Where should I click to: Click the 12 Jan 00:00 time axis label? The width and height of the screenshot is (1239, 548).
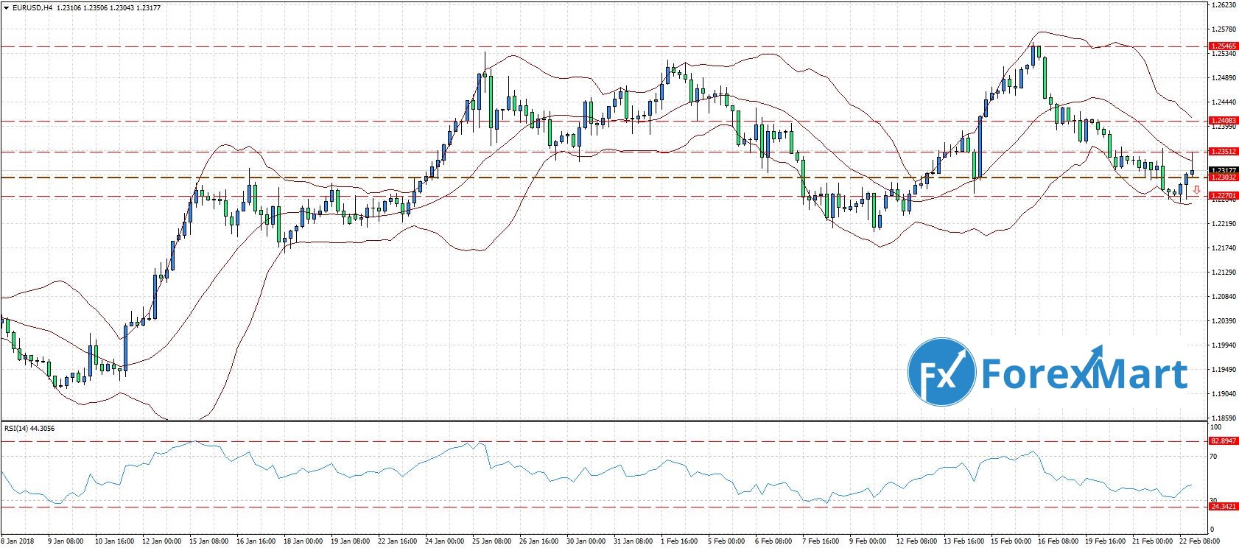tap(163, 541)
